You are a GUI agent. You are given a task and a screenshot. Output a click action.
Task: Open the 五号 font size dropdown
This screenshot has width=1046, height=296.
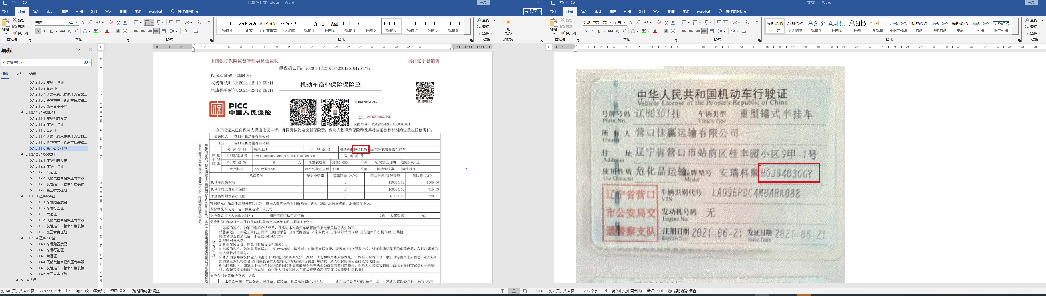point(625,22)
